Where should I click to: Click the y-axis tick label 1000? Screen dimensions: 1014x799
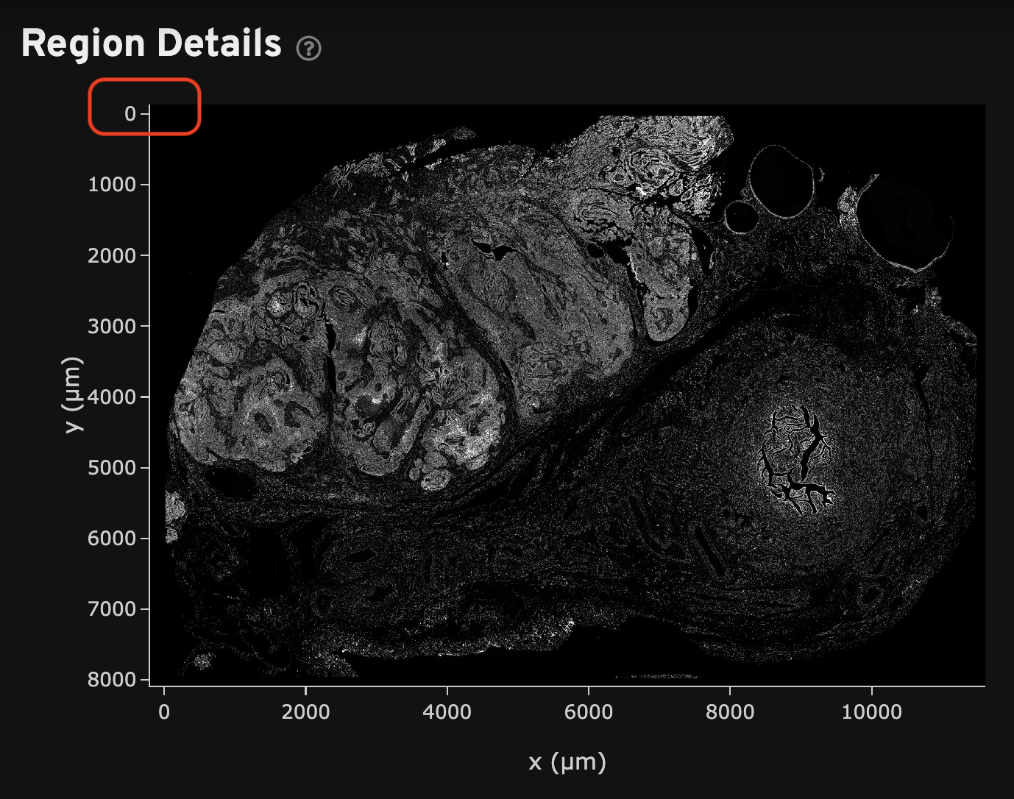click(113, 185)
